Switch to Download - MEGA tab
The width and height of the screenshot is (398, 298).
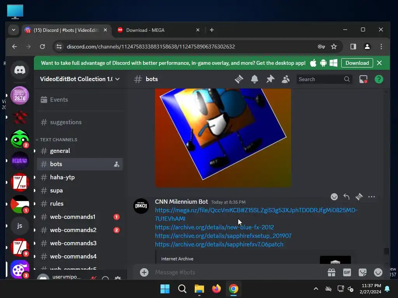(159, 30)
